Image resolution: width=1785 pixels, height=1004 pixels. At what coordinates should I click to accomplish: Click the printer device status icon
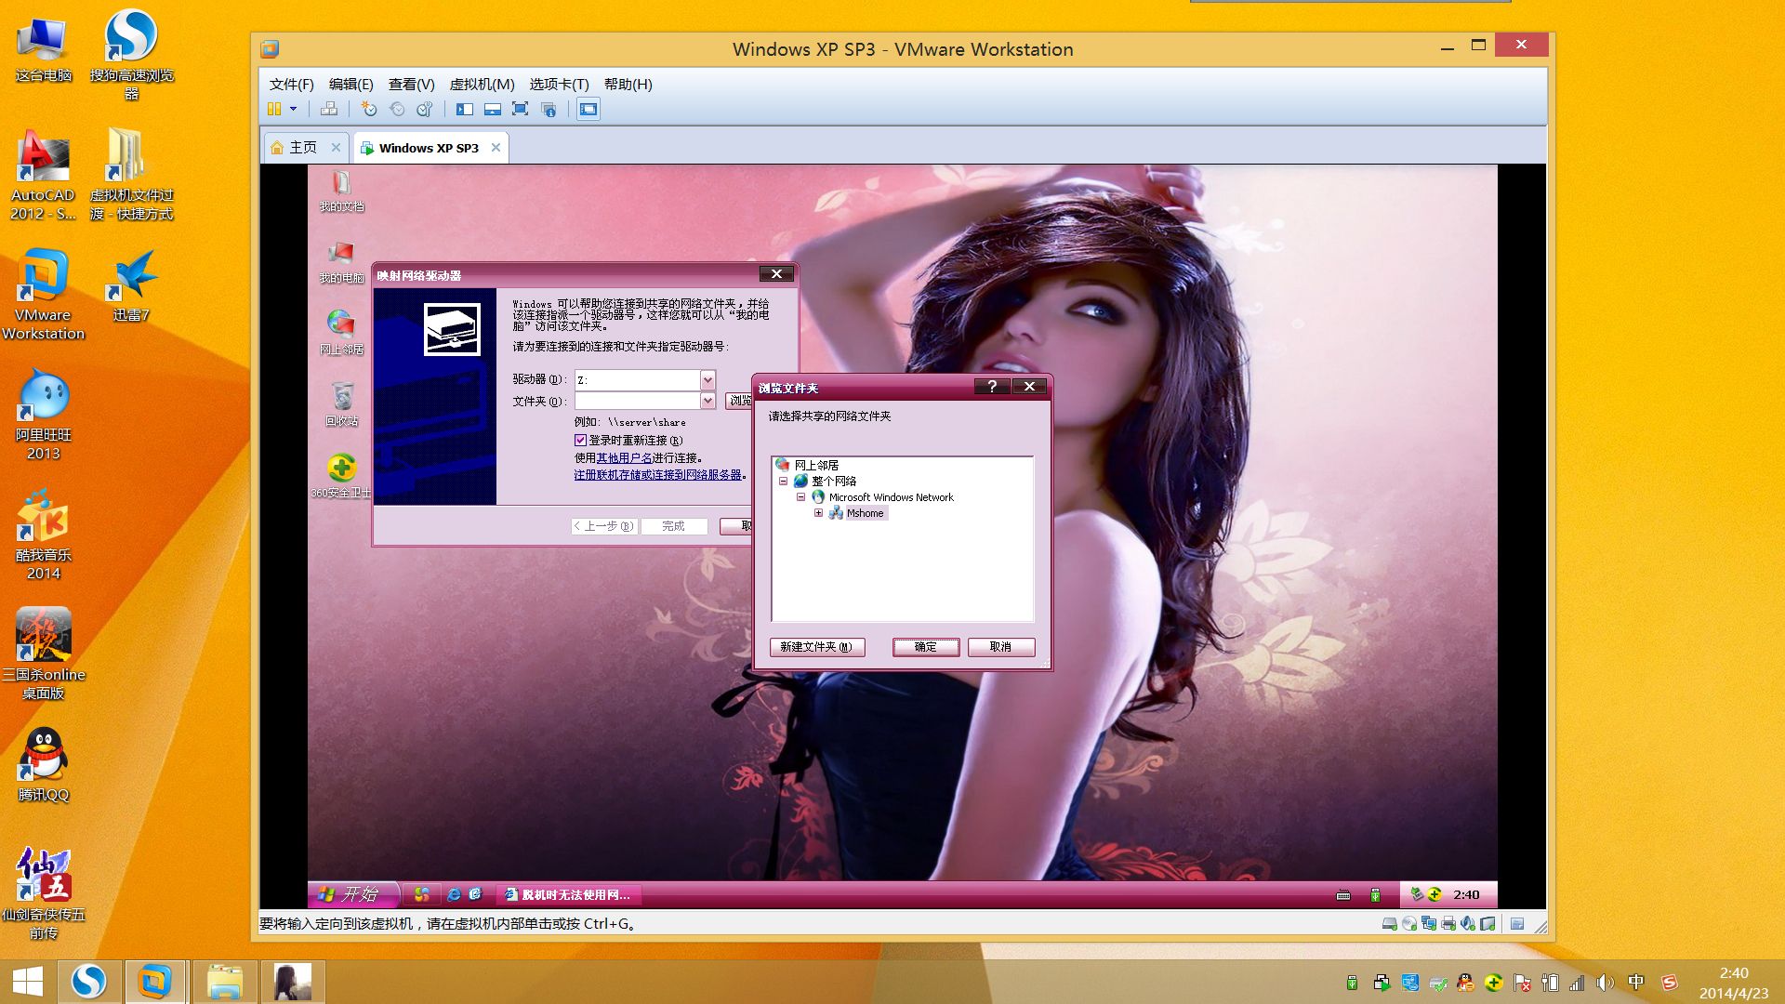click(x=1448, y=924)
